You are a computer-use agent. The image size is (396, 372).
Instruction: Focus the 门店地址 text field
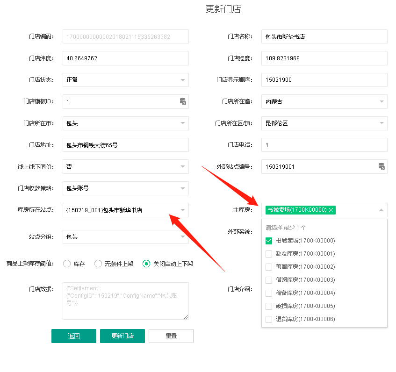click(x=125, y=145)
